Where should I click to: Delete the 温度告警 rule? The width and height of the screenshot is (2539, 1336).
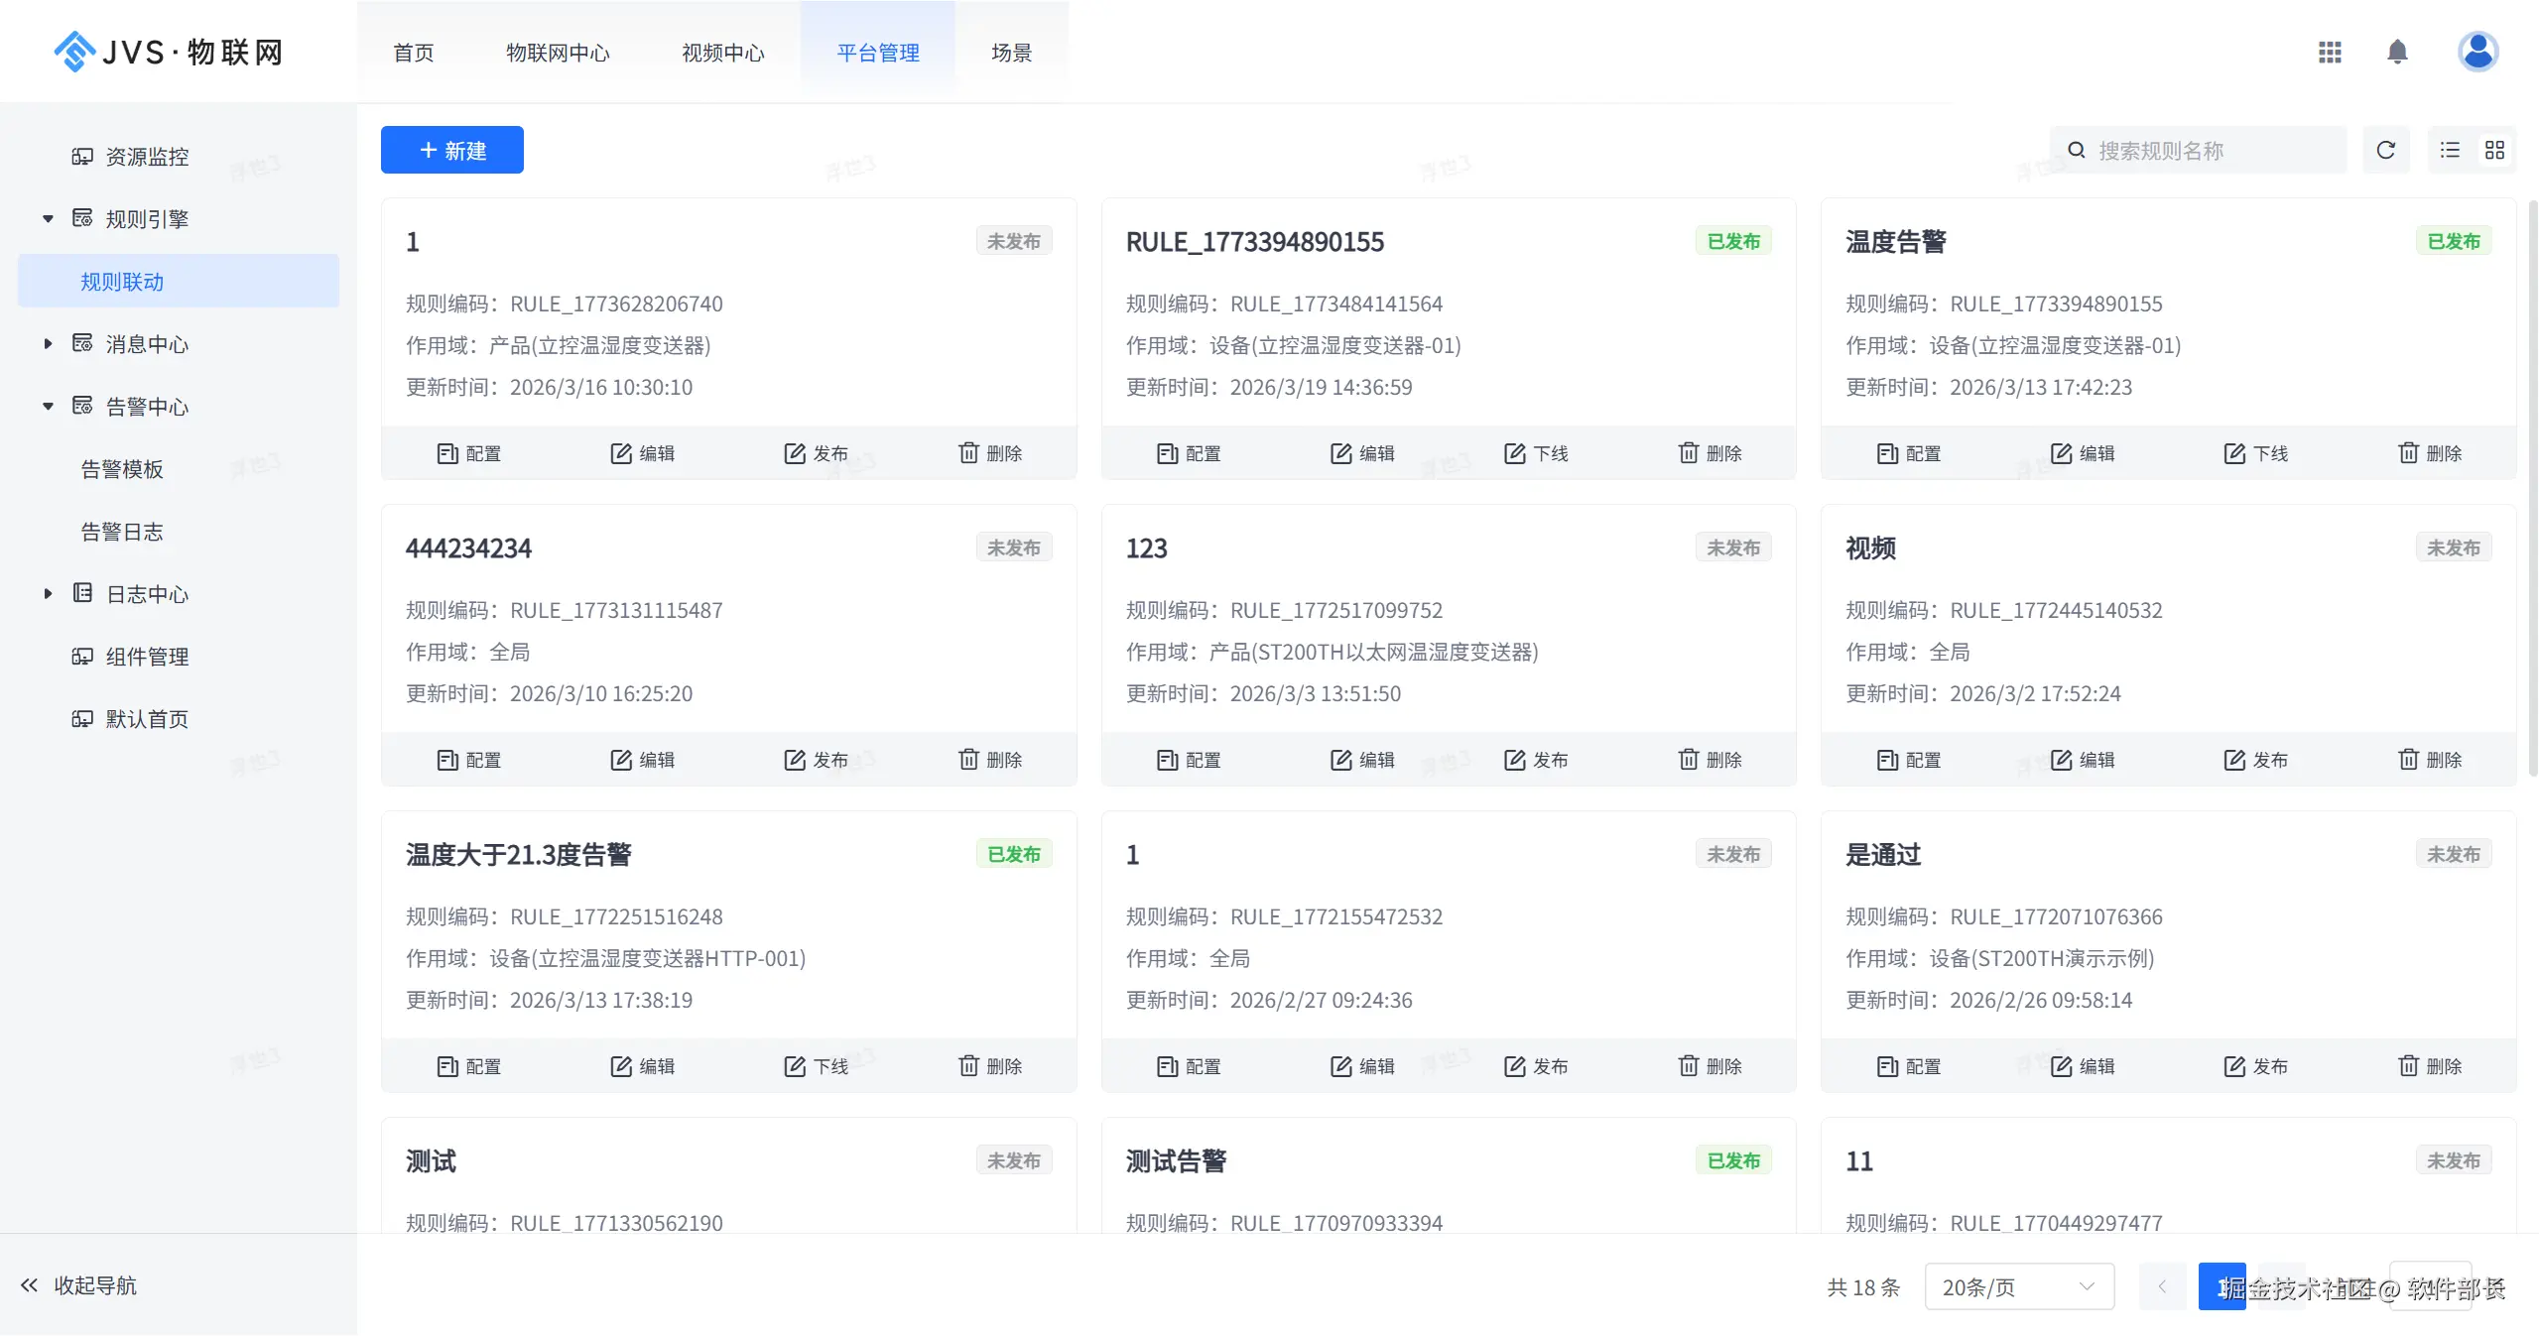[2429, 453]
